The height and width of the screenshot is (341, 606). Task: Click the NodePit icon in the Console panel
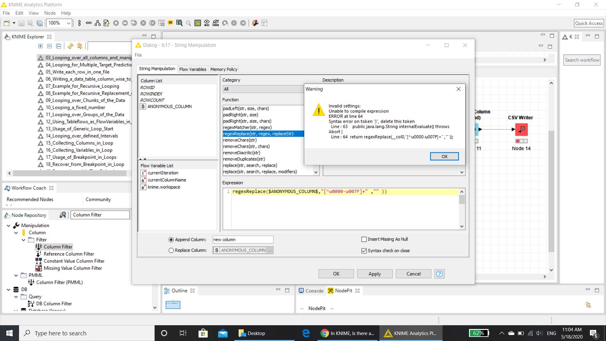pos(330,290)
